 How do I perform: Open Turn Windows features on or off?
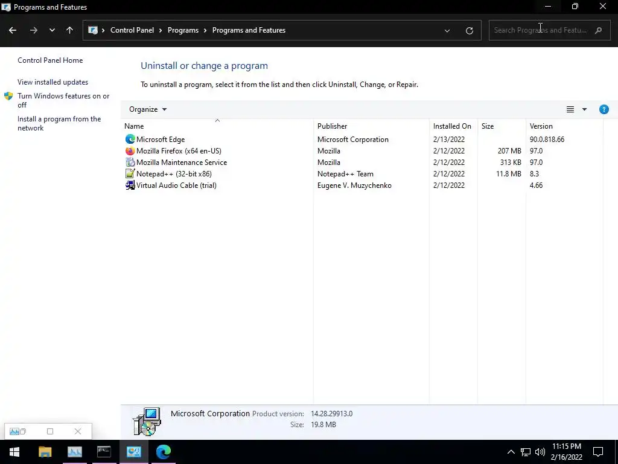click(63, 100)
